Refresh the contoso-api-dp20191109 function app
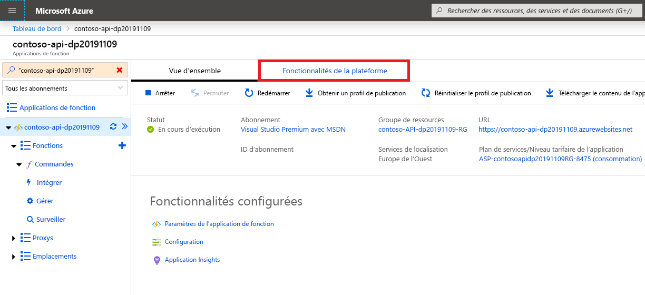Viewport: 645px width, 295px height. [x=113, y=127]
